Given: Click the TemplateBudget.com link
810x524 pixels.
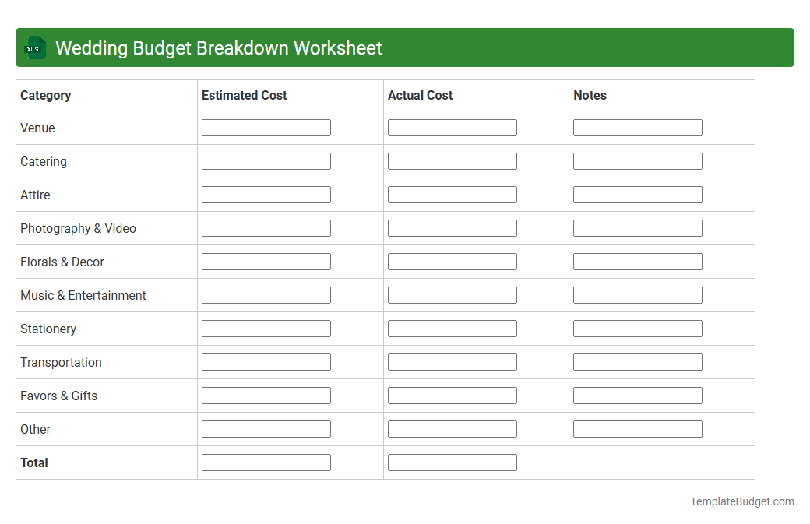Looking at the screenshot, I should pos(741,501).
